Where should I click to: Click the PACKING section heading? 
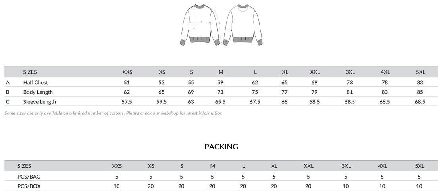221,147
